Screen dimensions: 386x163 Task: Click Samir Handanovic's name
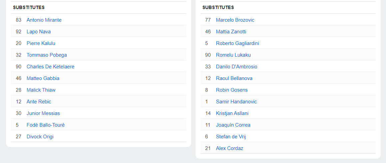pyautogui.click(x=236, y=102)
